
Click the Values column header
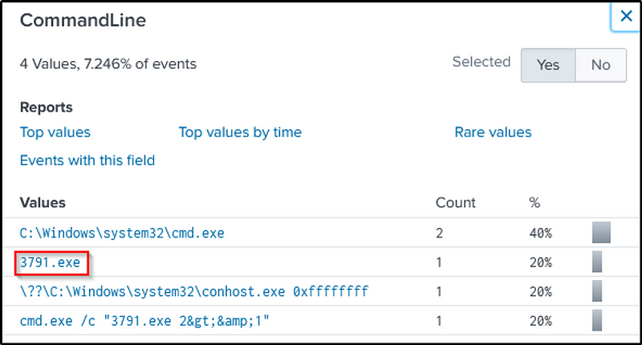tap(43, 203)
